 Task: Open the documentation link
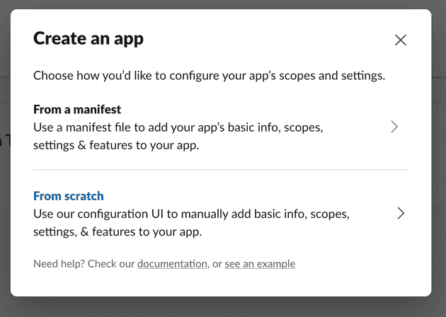(172, 264)
